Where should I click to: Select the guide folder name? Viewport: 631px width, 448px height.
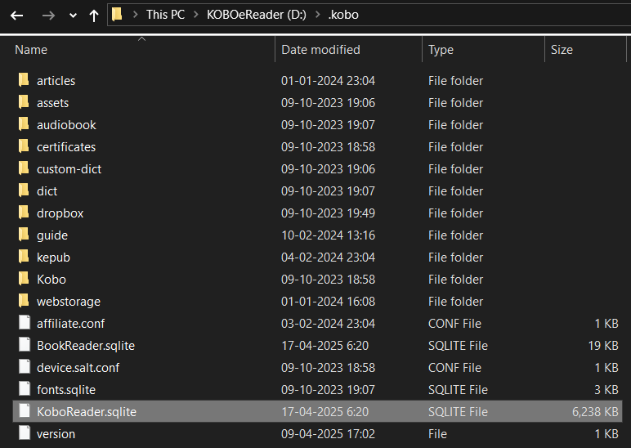[x=52, y=235]
